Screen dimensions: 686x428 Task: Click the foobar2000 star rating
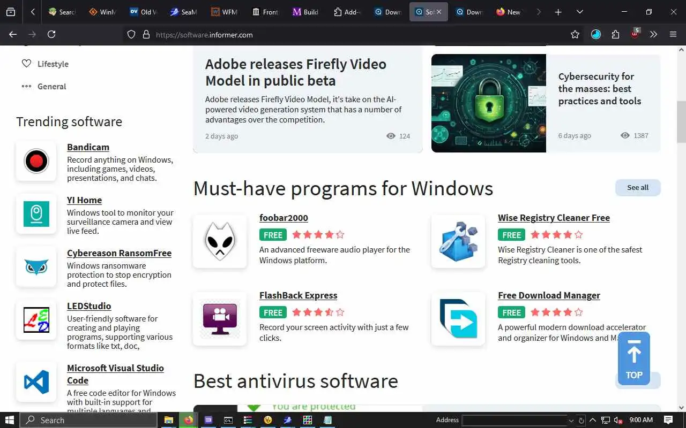pos(318,234)
